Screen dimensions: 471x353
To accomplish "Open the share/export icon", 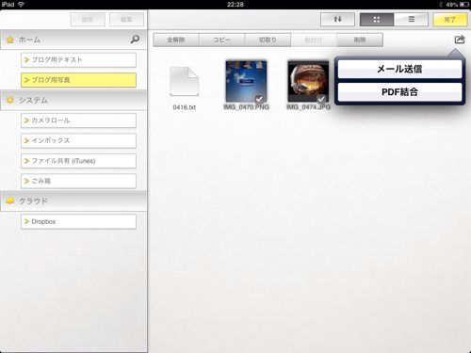I will [x=460, y=40].
